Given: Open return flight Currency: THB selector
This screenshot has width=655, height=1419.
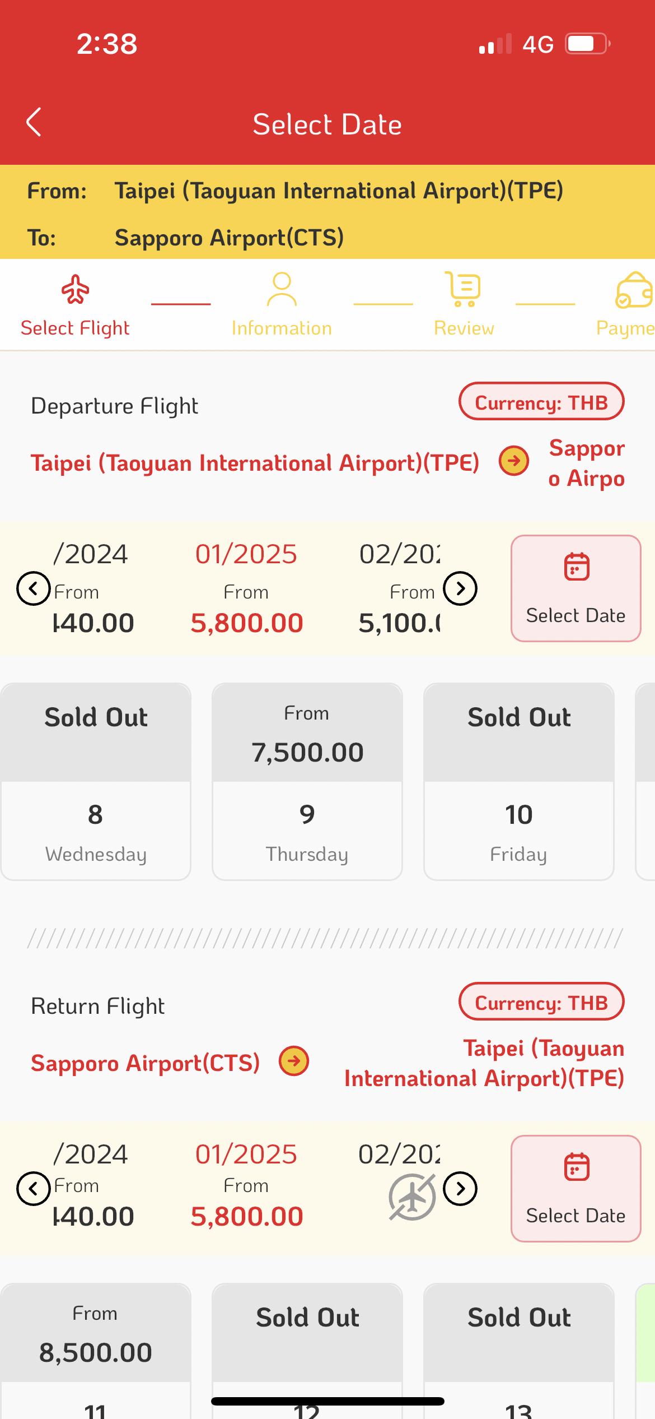Looking at the screenshot, I should [x=541, y=1002].
